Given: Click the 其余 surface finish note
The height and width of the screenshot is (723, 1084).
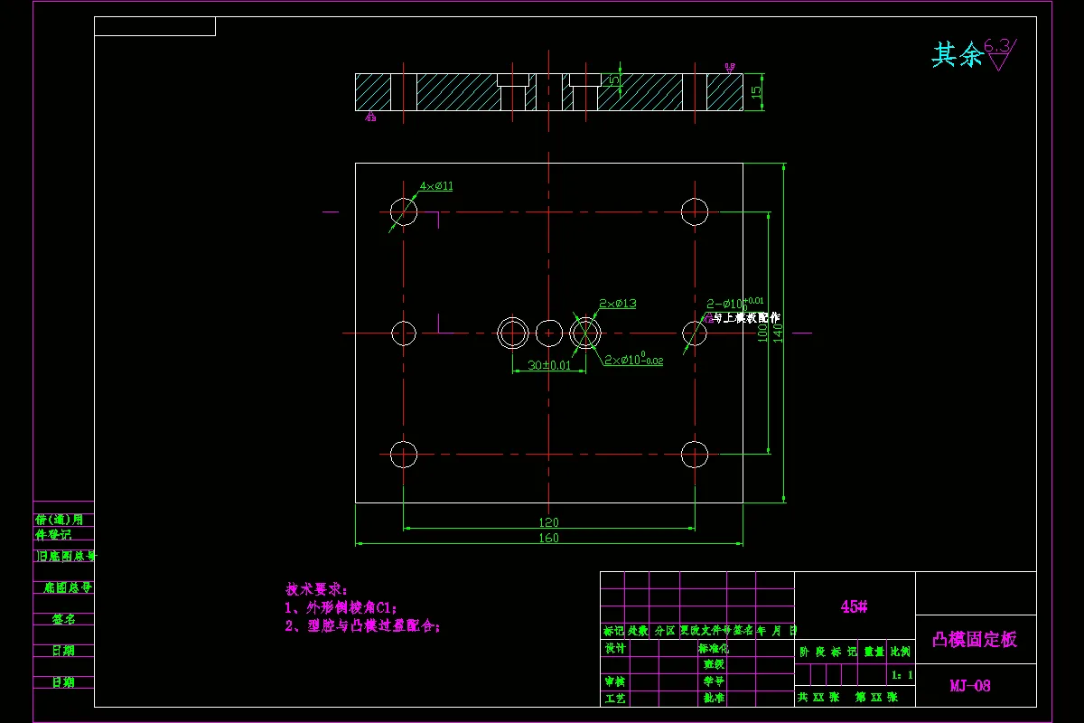Looking at the screenshot, I should pos(958,55).
